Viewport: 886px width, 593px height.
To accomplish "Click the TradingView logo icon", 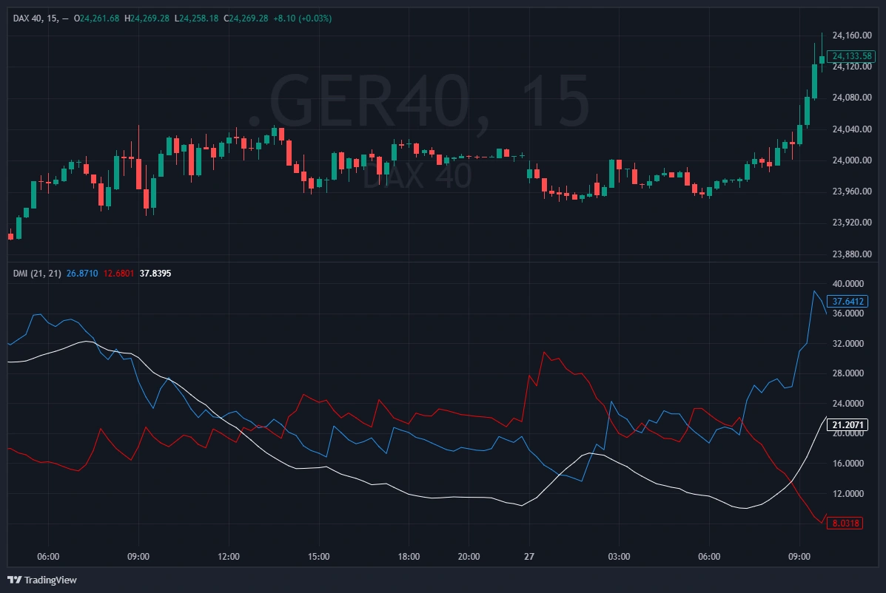I will coord(15,580).
